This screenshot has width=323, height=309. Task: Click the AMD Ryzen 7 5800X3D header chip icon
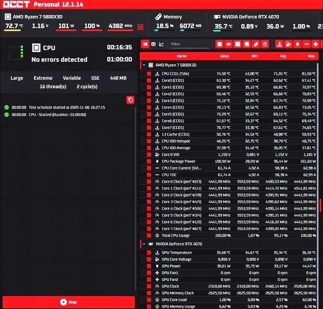coord(8,16)
